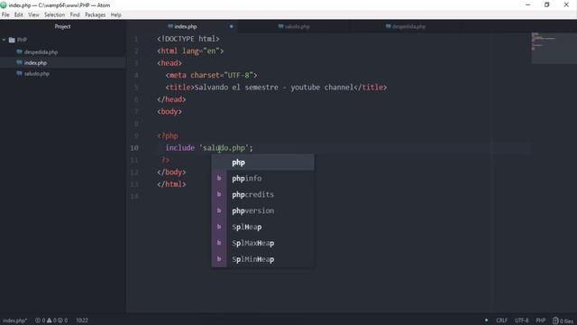Viewport: 577px width, 325px height.
Task: Click the type icon beside phpversion
Action: [219, 210]
